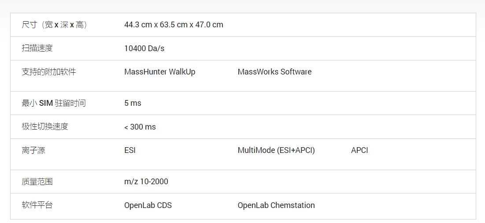Click the 扫描速度 row label
The width and height of the screenshot is (485, 223).
point(37,48)
